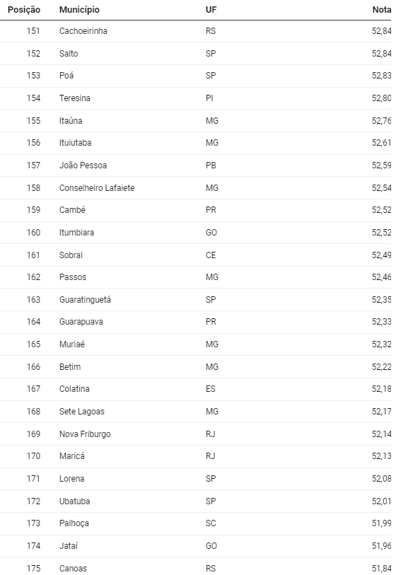Image resolution: width=401 pixels, height=575 pixels.
Task: Sort by the Município column header
Action: 79,9
